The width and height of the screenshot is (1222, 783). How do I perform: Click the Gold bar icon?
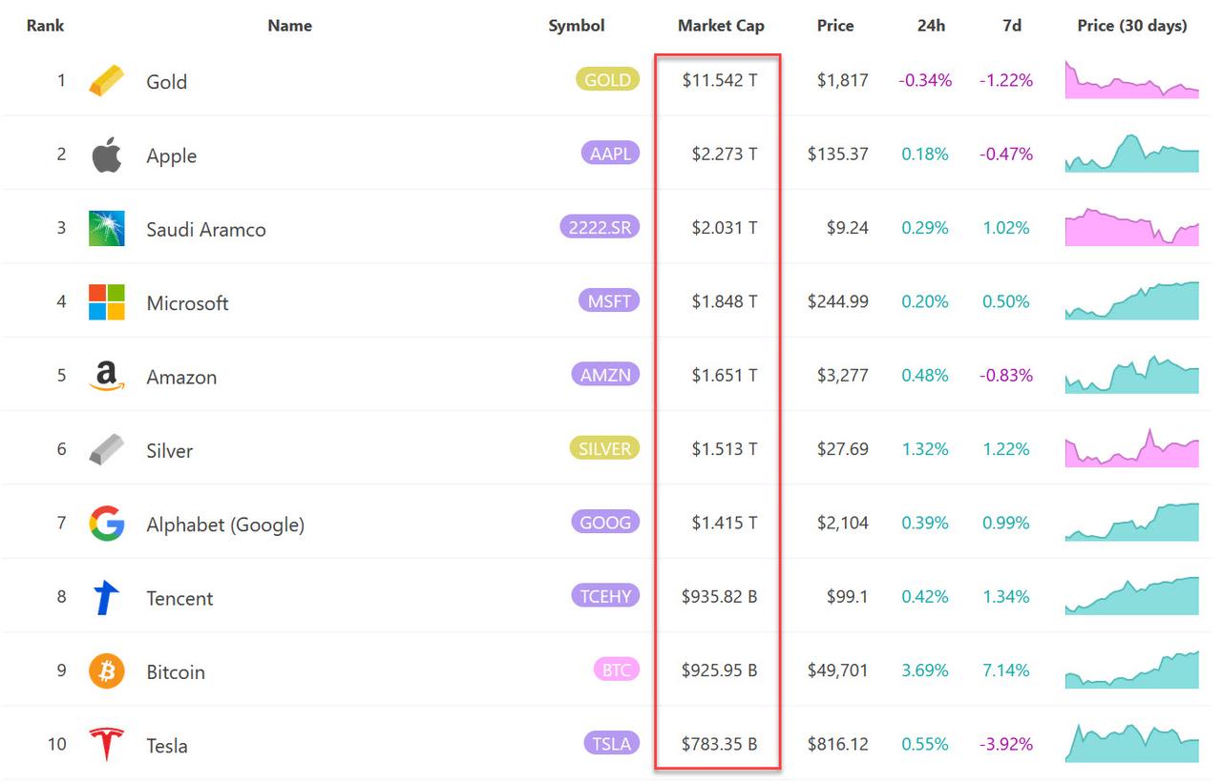pyautogui.click(x=106, y=80)
